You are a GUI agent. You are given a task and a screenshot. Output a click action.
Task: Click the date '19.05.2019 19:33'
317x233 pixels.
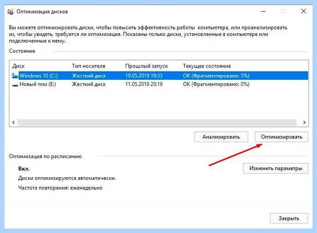click(x=144, y=76)
